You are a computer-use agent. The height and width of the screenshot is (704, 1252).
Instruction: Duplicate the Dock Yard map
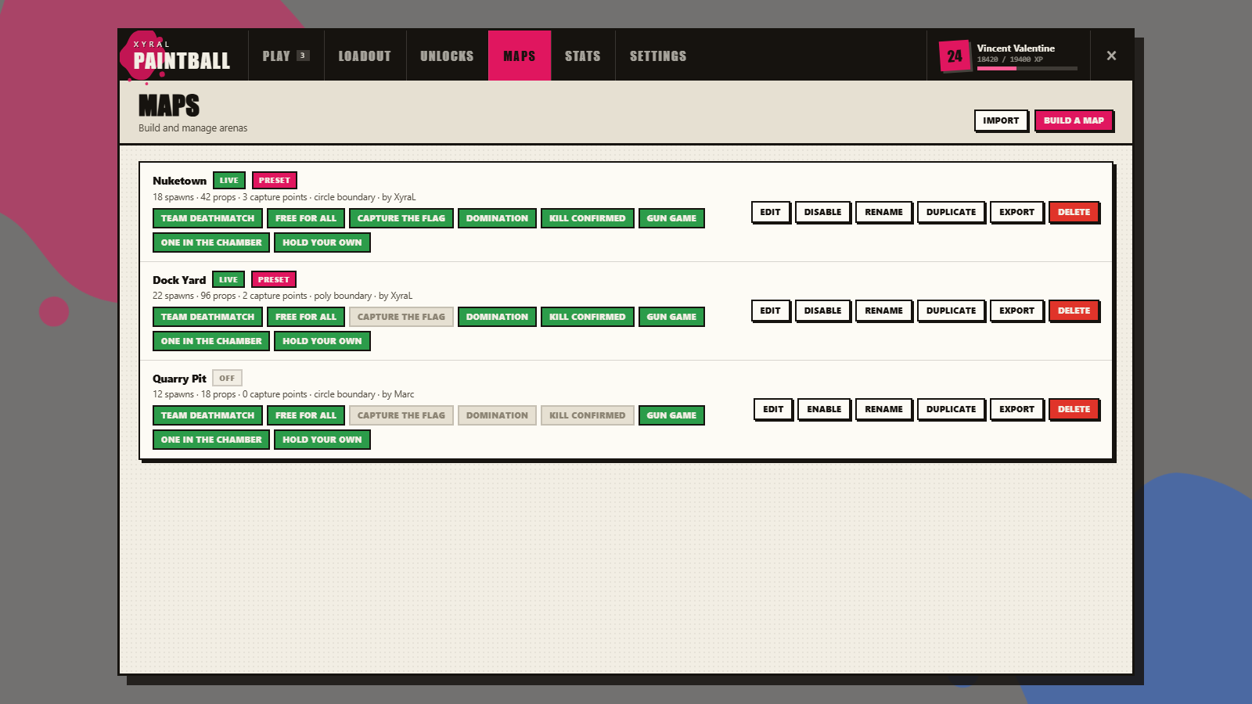click(951, 311)
